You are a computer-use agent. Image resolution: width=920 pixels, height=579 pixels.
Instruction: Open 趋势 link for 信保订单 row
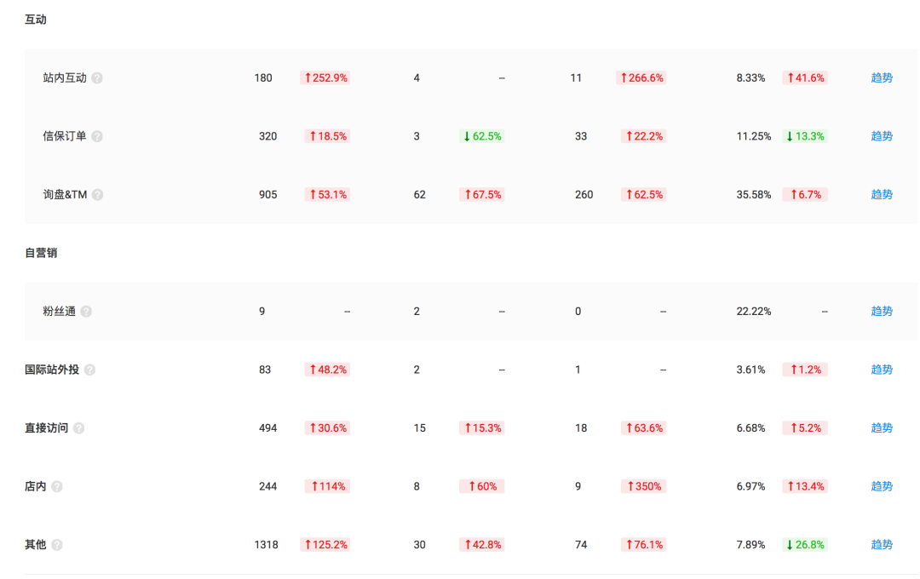coord(882,136)
